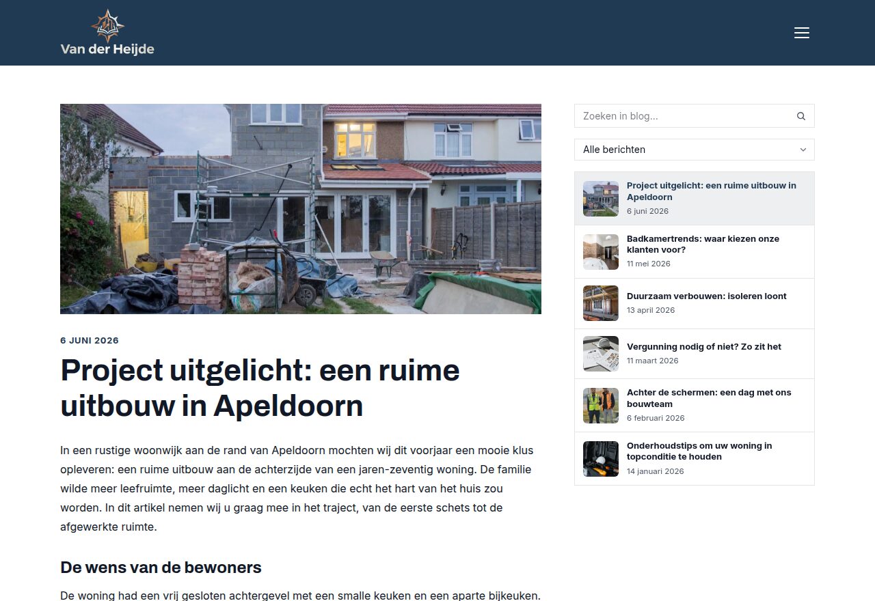Click the large construction site hero image
The height and width of the screenshot is (601, 875).
(x=301, y=209)
